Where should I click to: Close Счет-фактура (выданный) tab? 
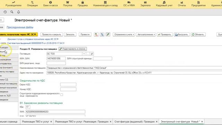pyautogui.click(x=156, y=122)
